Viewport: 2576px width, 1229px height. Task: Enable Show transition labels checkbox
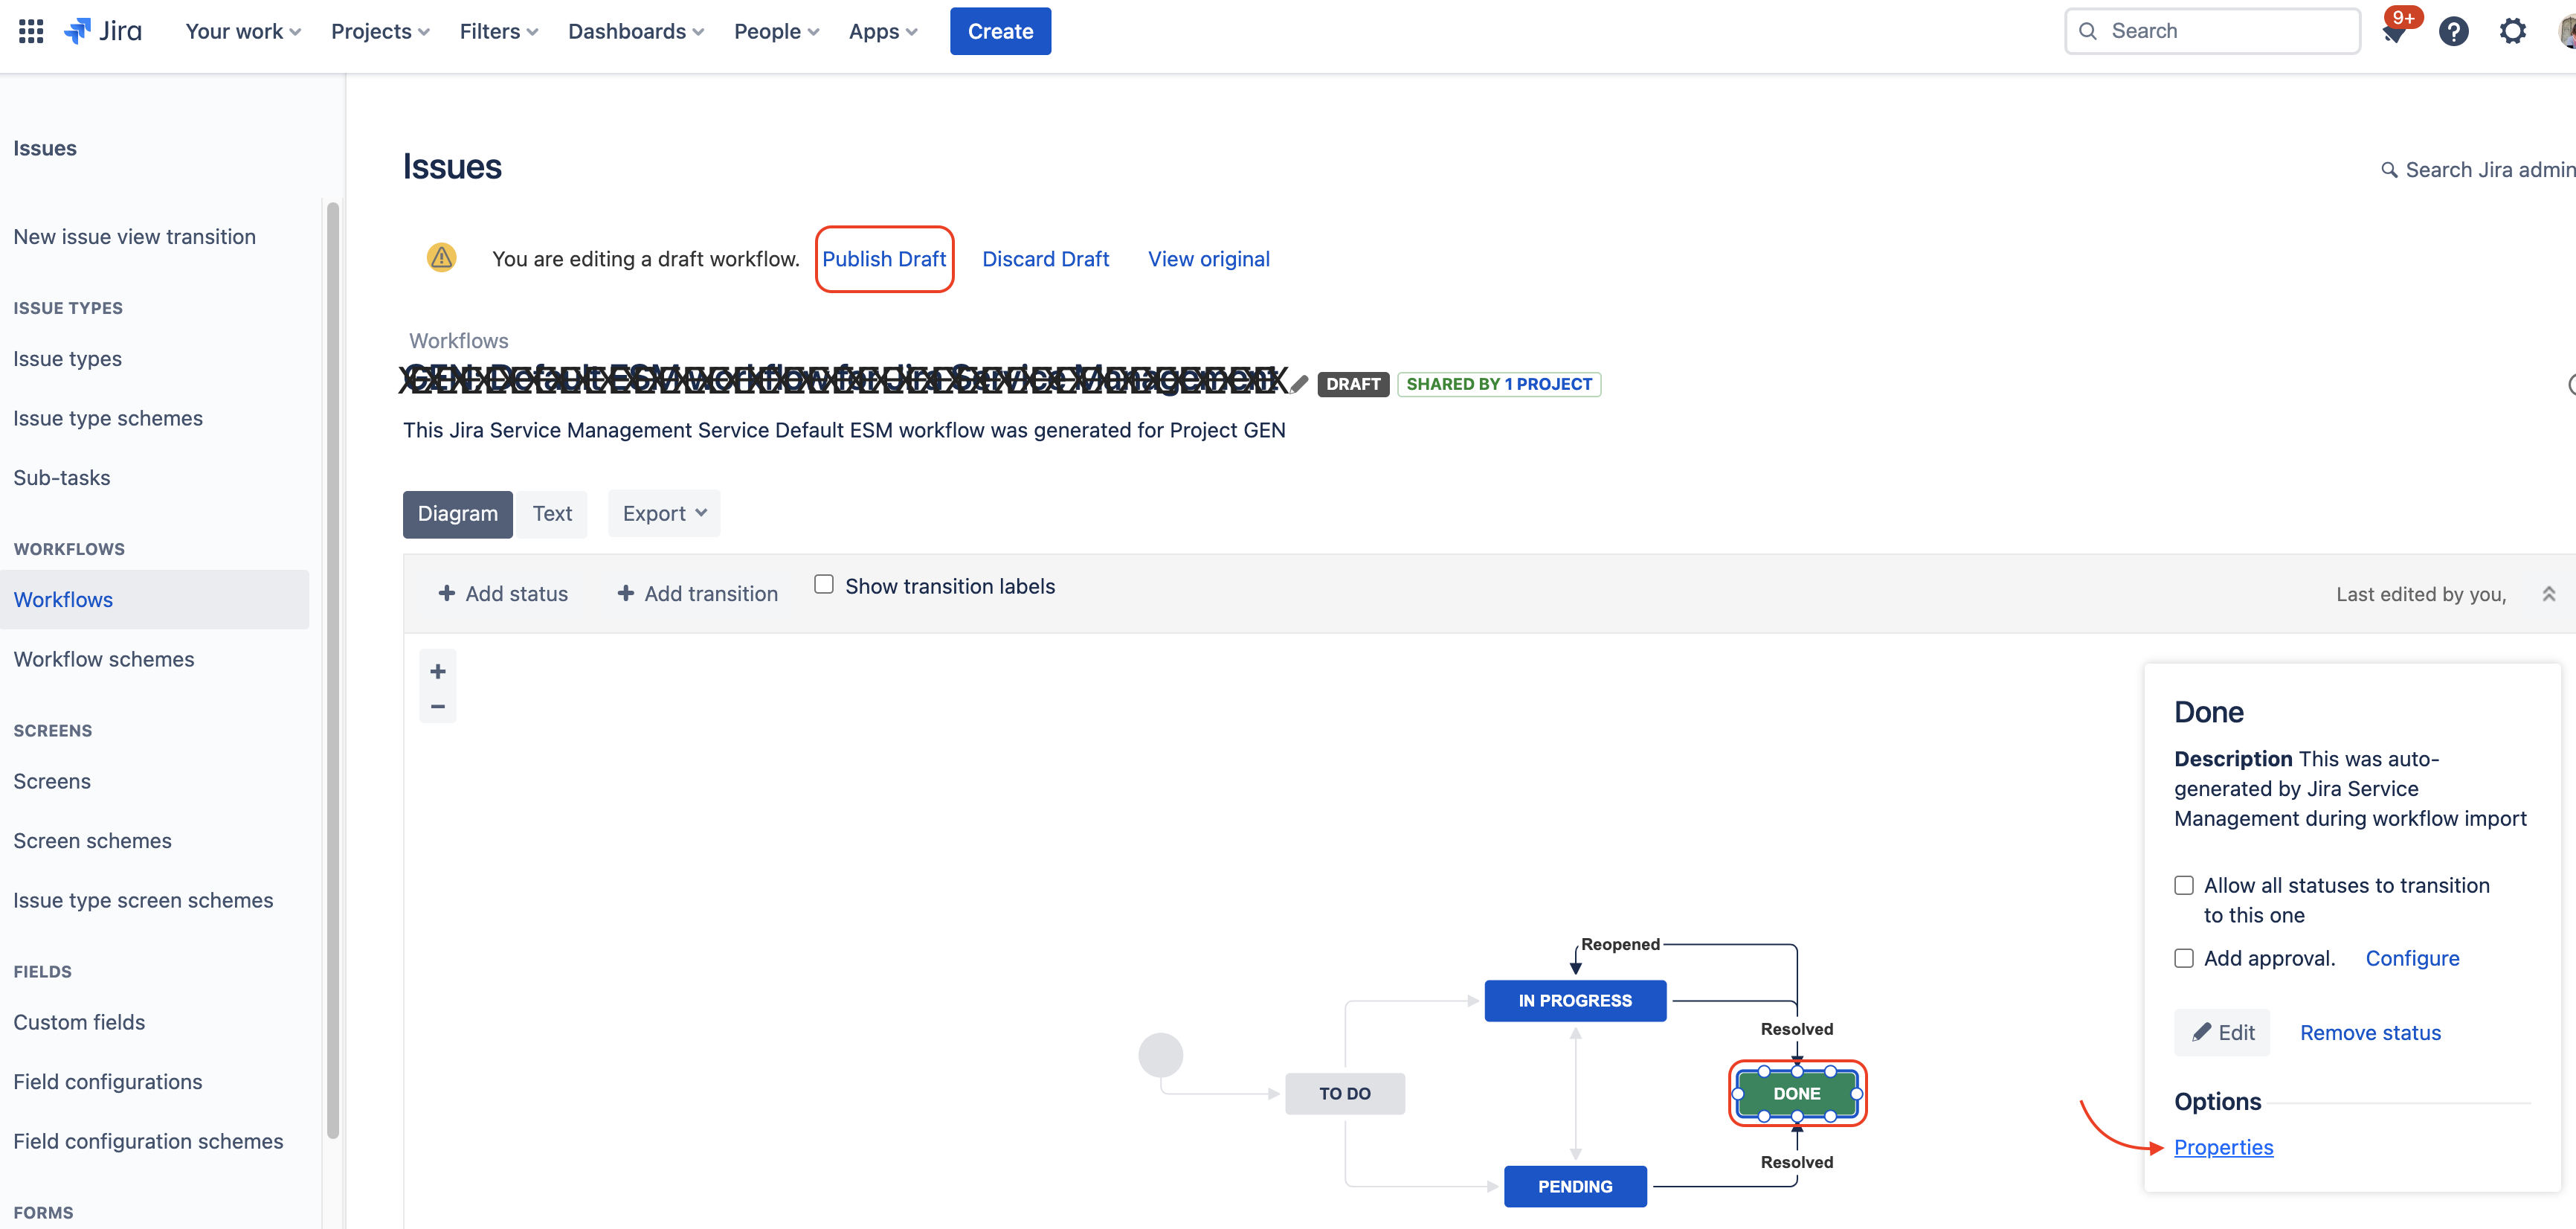(x=824, y=584)
